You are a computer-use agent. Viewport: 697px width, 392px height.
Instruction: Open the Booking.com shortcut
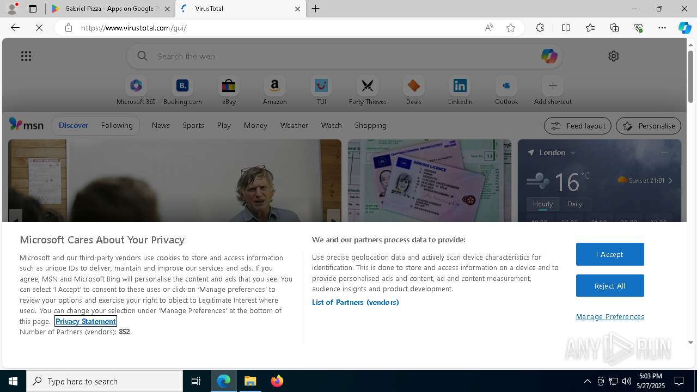(182, 90)
